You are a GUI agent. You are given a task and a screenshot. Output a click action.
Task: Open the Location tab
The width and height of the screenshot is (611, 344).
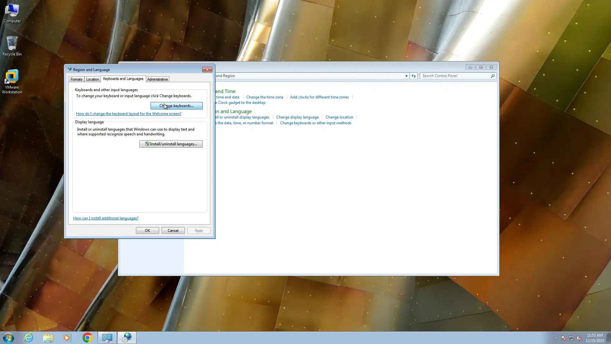[92, 79]
